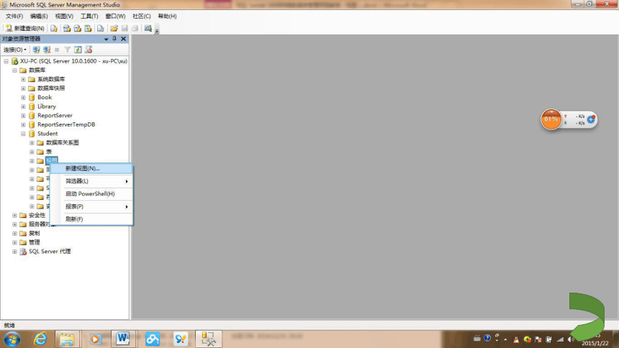Collapse the XU-PC server node
Viewport: 619px width, 348px height.
6,61
